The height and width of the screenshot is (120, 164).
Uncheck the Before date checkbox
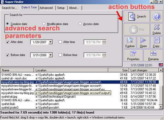(8, 55)
